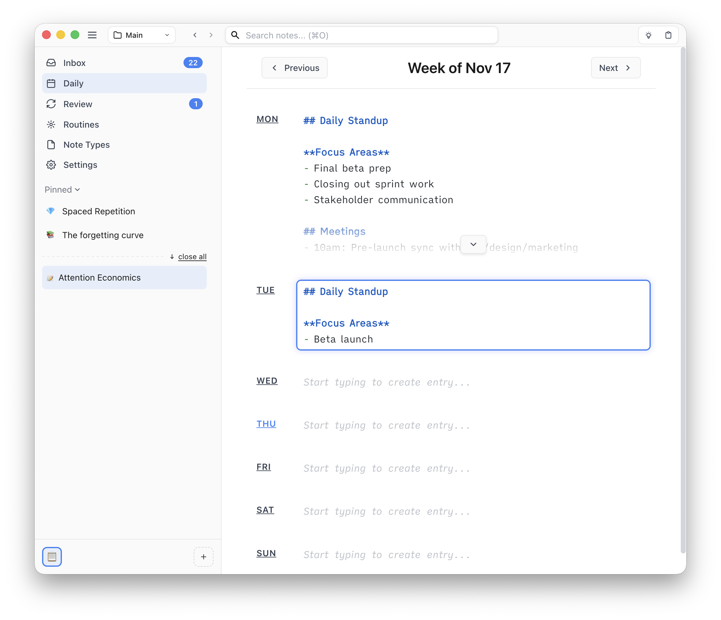Expand Monday's collapsed Meetings content

(473, 245)
